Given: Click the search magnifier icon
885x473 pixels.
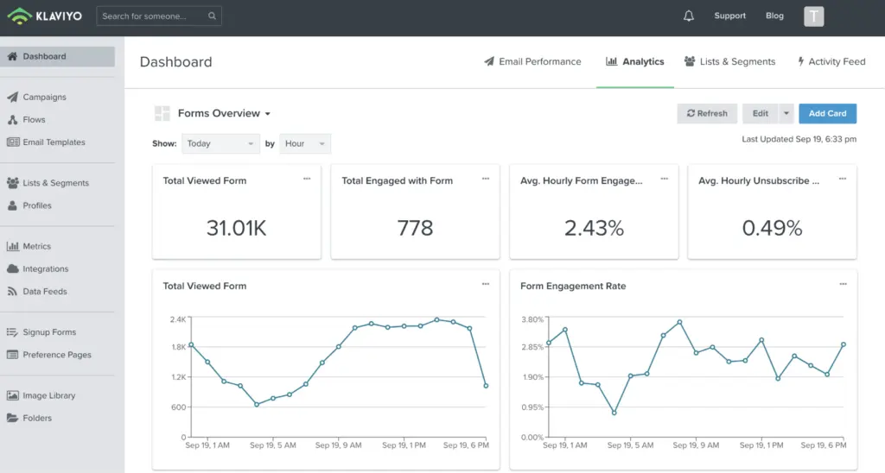Looking at the screenshot, I should pos(213,16).
